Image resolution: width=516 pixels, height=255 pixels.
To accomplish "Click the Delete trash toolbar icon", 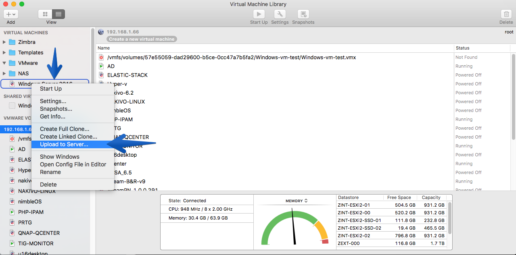I will point(506,14).
